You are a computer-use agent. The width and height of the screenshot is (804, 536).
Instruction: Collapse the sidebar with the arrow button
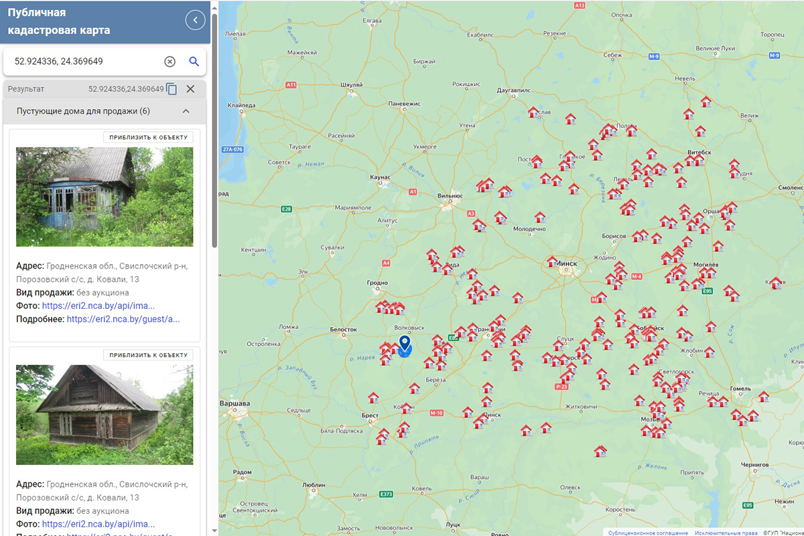click(195, 20)
